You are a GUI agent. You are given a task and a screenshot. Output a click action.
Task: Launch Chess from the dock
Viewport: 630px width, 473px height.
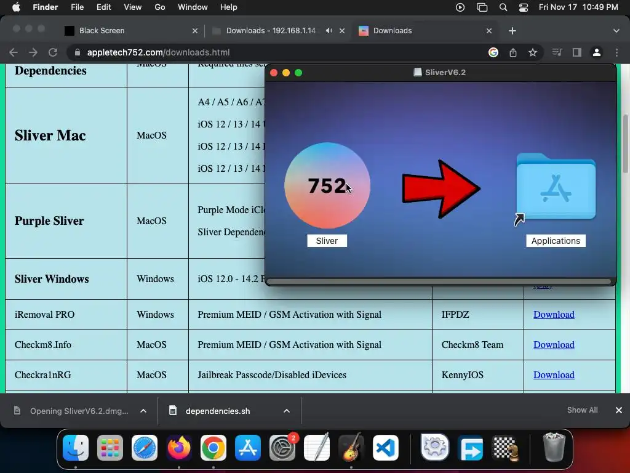click(506, 448)
